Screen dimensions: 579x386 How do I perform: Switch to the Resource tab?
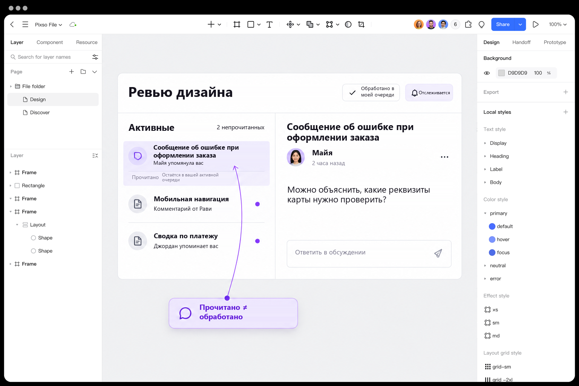pyautogui.click(x=87, y=42)
